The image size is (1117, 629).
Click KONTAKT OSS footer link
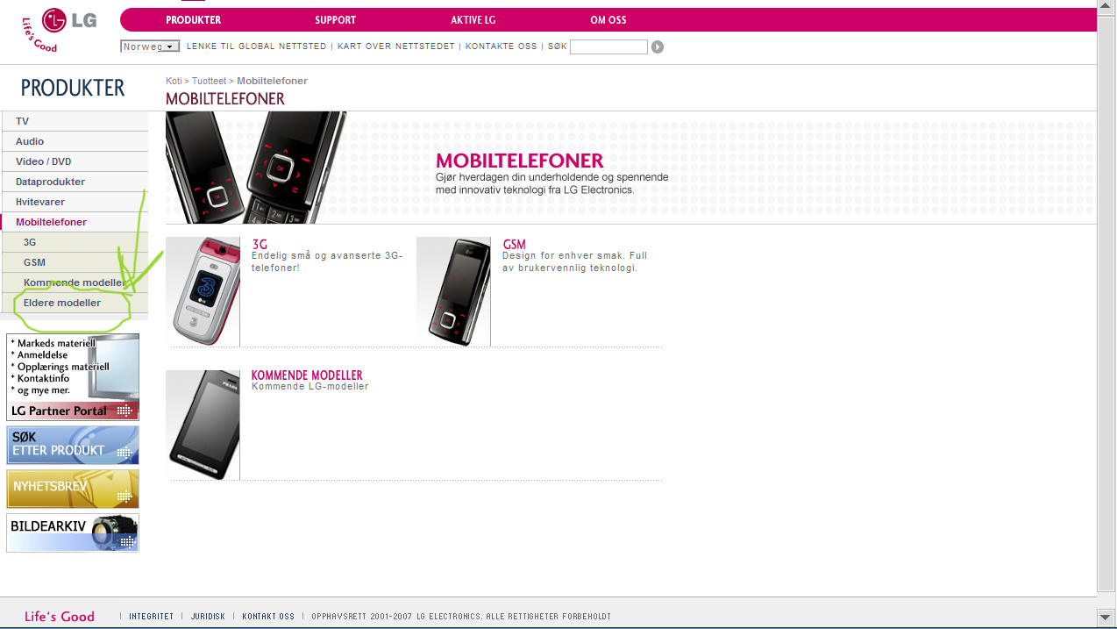pos(268,617)
